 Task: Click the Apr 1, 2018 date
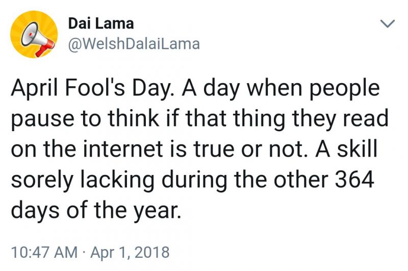click(130, 252)
